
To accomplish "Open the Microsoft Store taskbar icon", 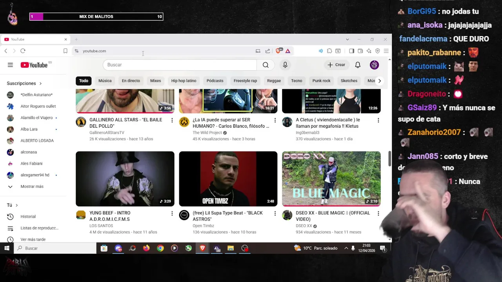I will click(x=104, y=248).
